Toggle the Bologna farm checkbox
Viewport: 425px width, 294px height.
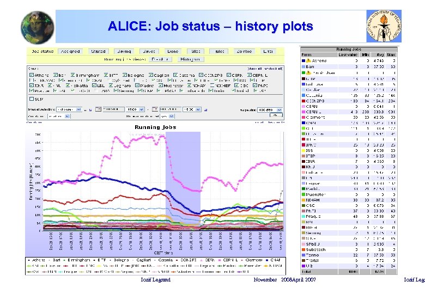click(x=124, y=75)
